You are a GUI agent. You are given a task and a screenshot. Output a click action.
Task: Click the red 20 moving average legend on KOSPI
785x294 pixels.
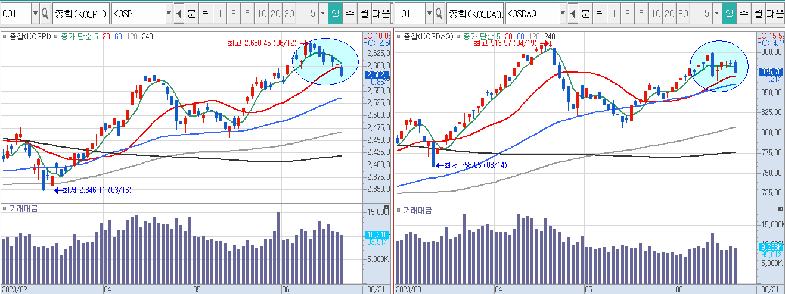click(106, 36)
